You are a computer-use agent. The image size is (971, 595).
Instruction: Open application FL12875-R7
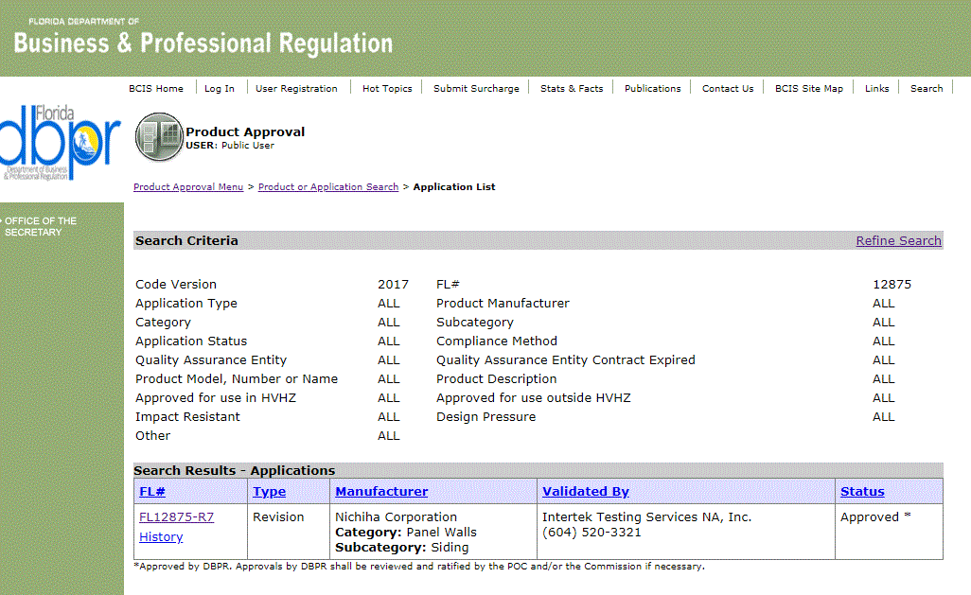[176, 517]
